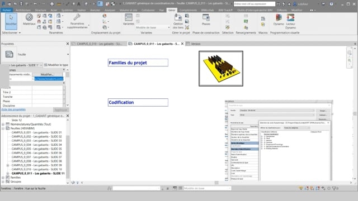Click the location globe icon in Emplacement du projet
Image resolution: width=358 pixels, height=201 pixels.
click(x=105, y=16)
